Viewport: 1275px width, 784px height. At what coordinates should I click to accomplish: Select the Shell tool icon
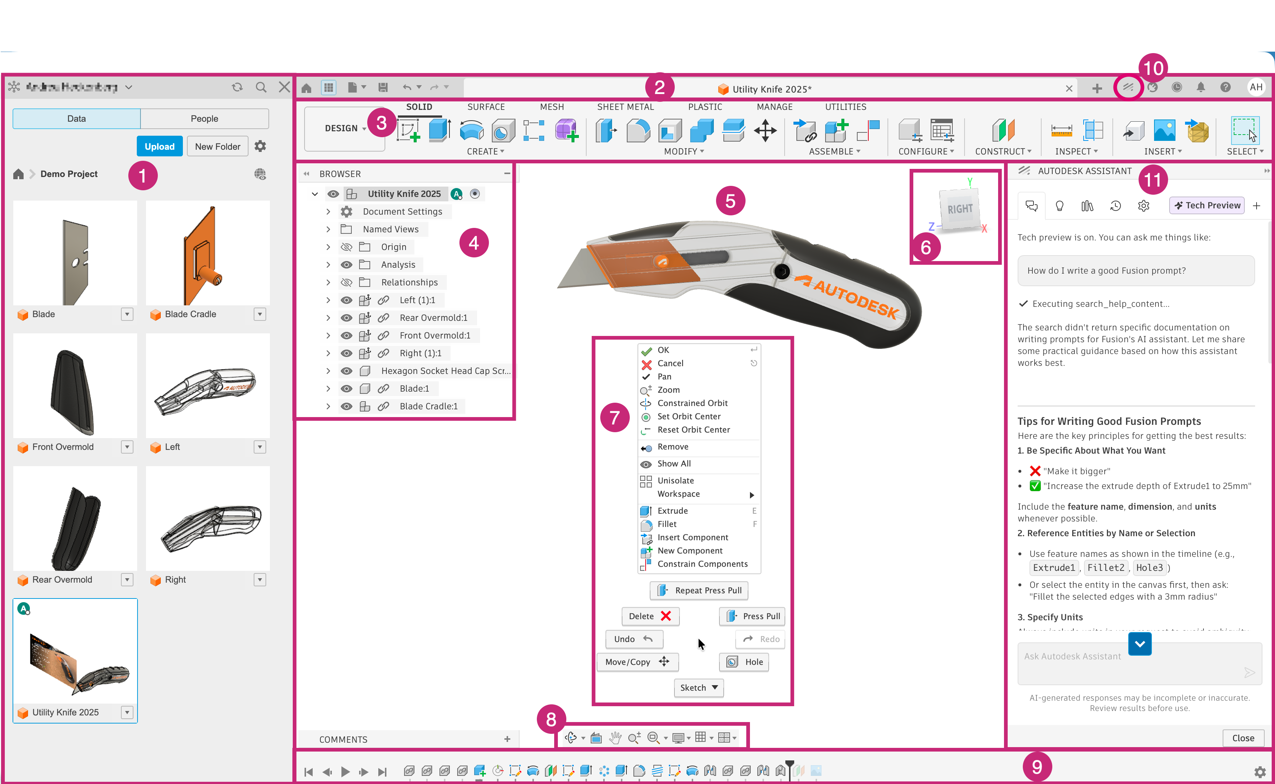(670, 130)
